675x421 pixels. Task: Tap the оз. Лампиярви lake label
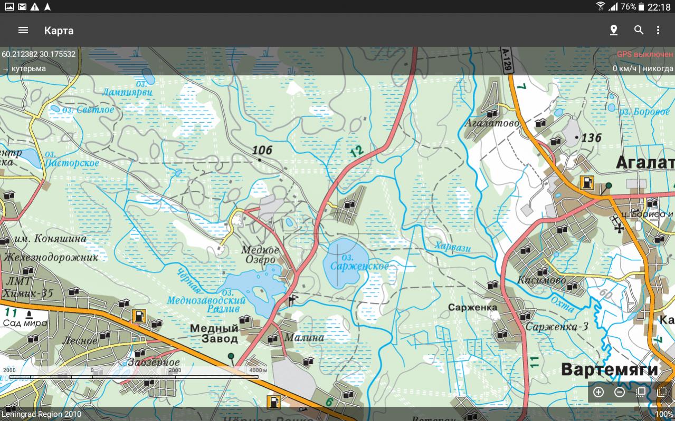(127, 87)
